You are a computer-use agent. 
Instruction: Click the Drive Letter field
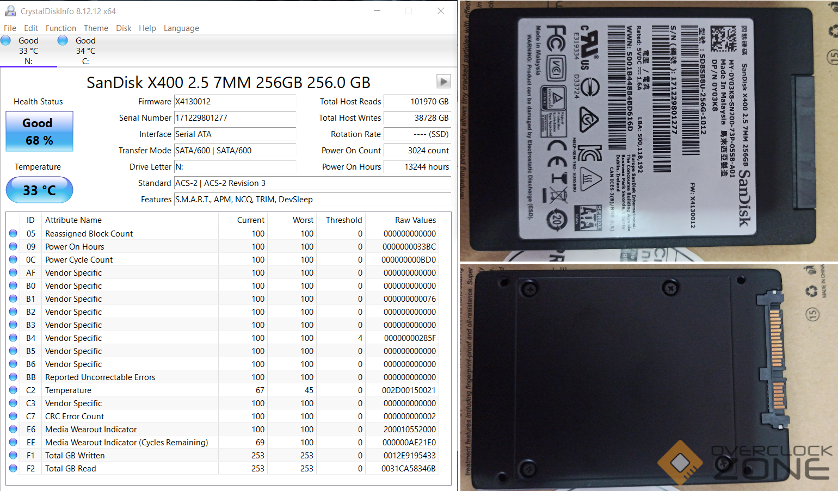tap(235, 167)
